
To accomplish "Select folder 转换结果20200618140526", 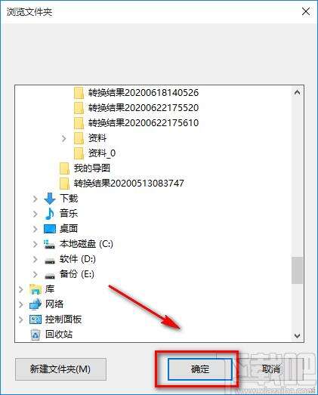I will click(x=136, y=93).
